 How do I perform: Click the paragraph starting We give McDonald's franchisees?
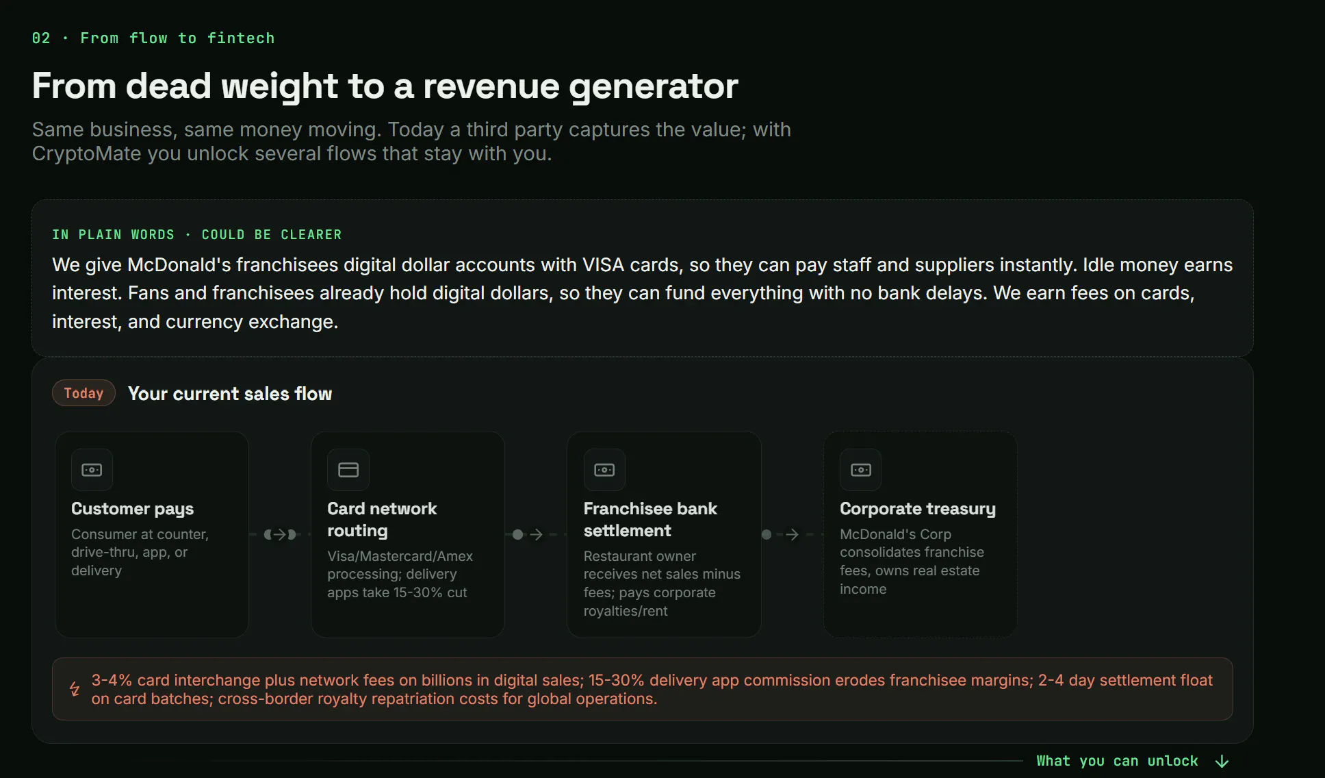tap(643, 293)
